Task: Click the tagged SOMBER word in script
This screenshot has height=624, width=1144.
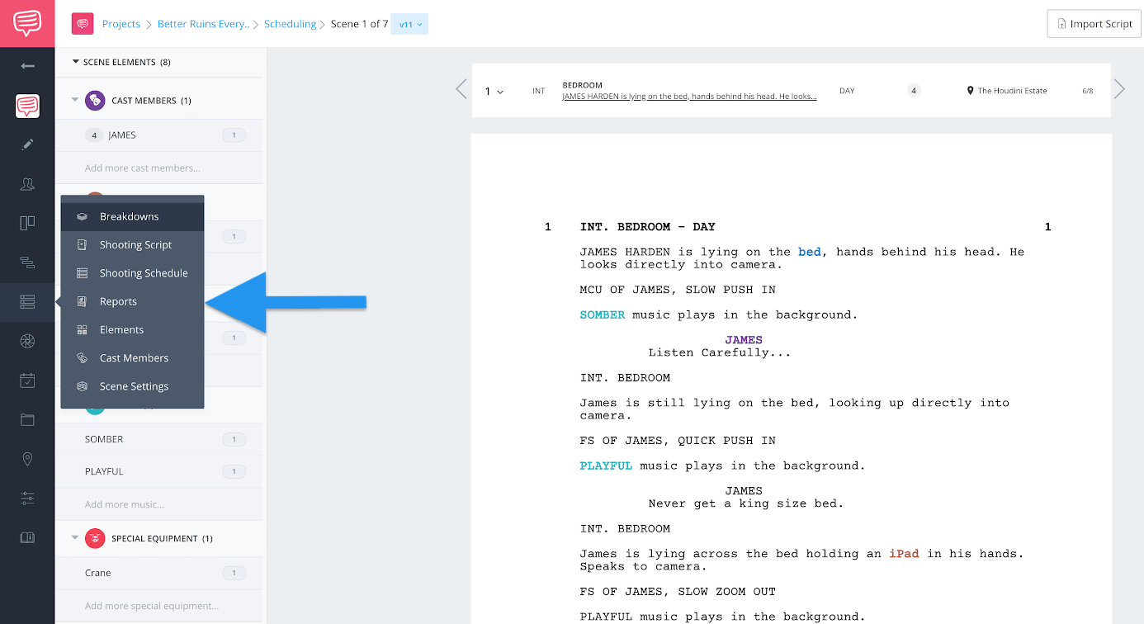Action: click(x=603, y=314)
